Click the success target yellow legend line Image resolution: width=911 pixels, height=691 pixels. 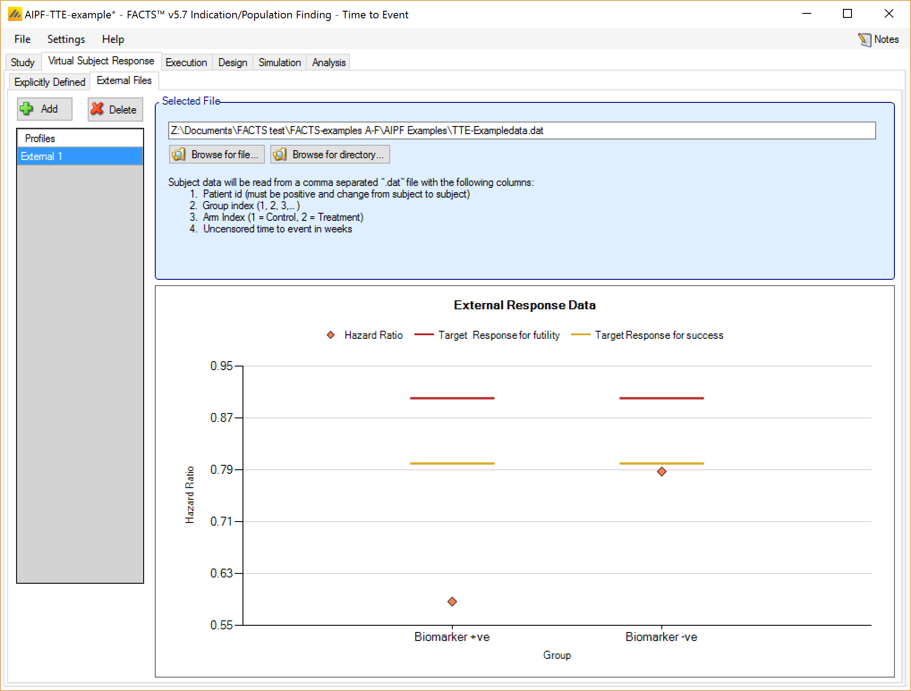coord(580,335)
